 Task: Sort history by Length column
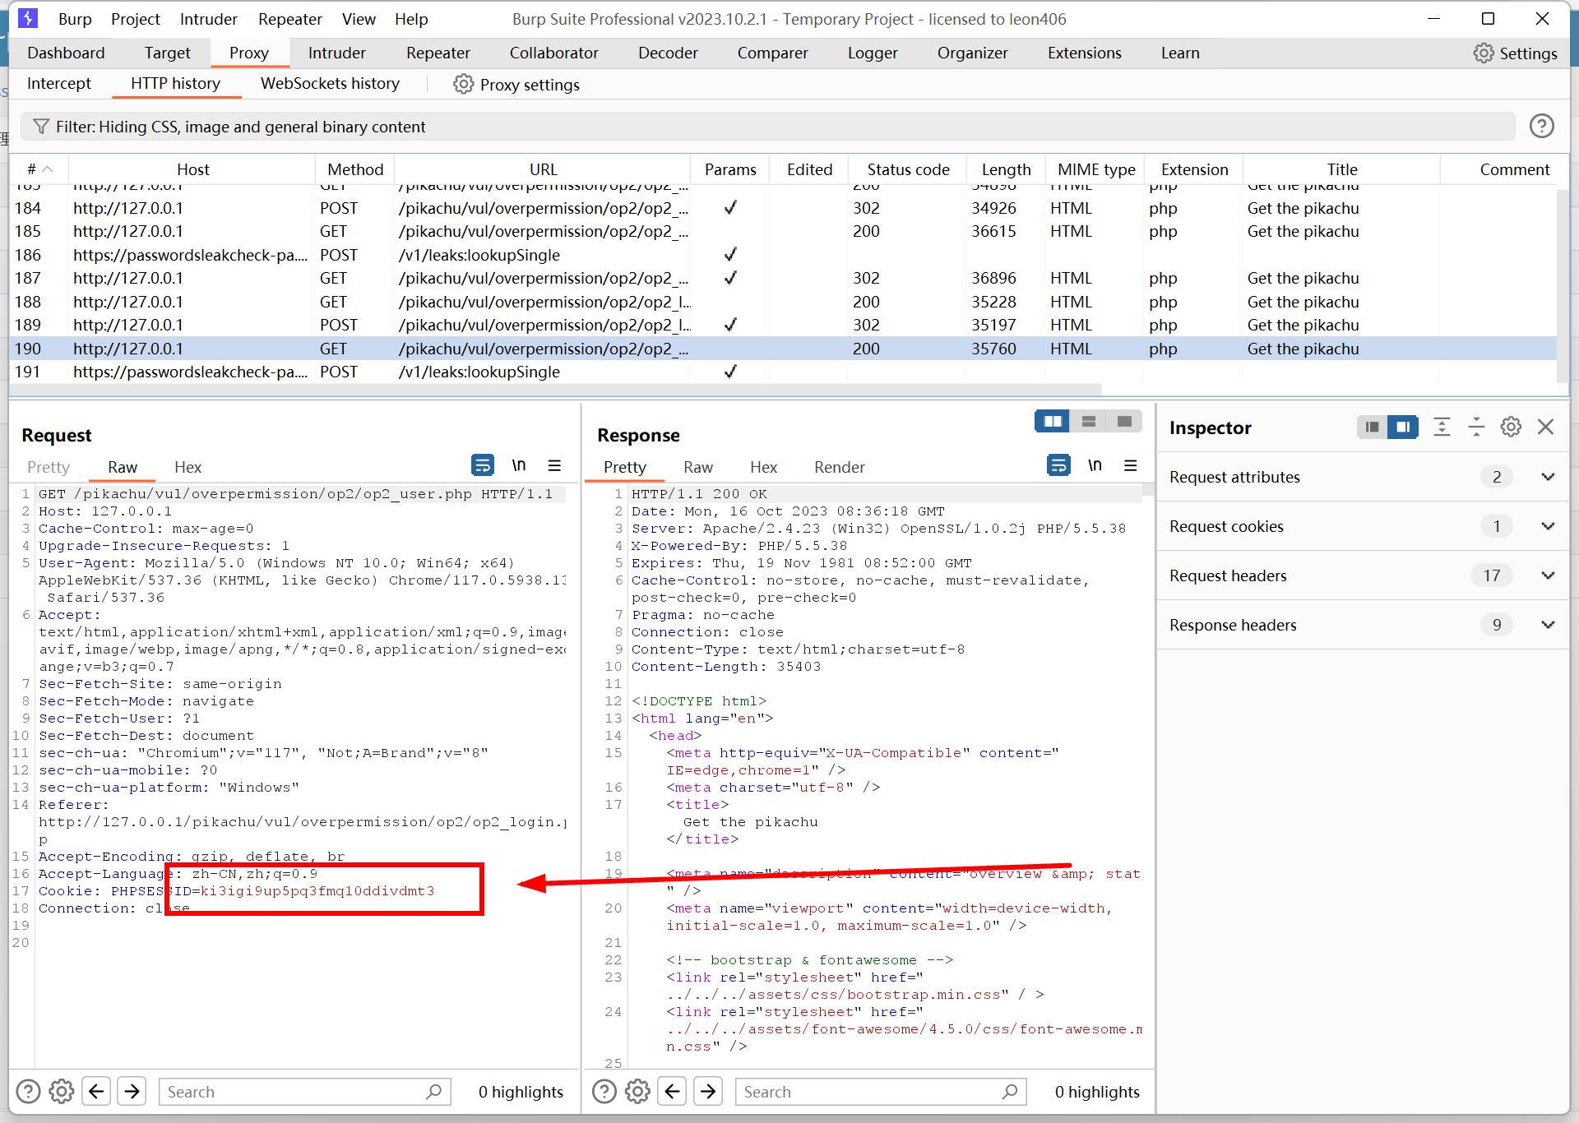[1006, 169]
